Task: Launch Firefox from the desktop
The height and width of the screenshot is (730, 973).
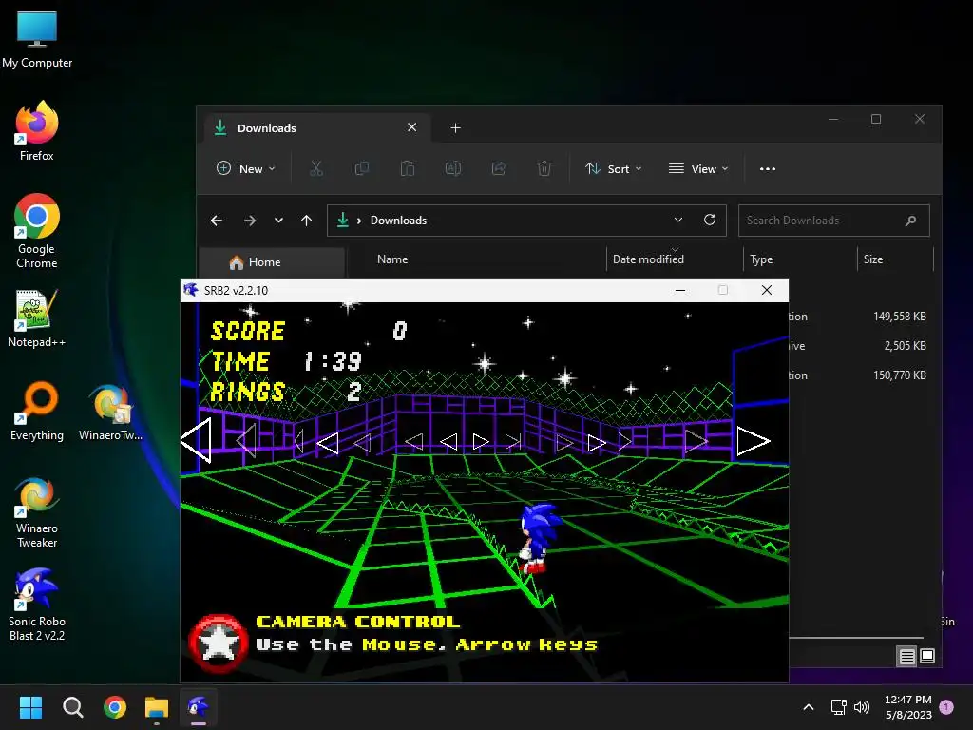Action: tap(37, 131)
